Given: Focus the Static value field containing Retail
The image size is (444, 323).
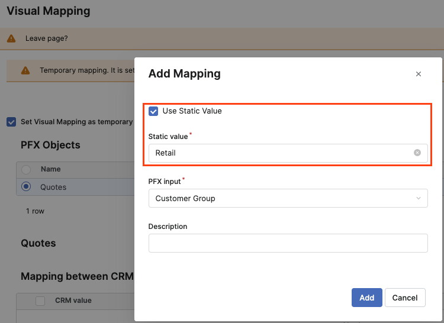Looking at the screenshot, I should click(x=278, y=153).
